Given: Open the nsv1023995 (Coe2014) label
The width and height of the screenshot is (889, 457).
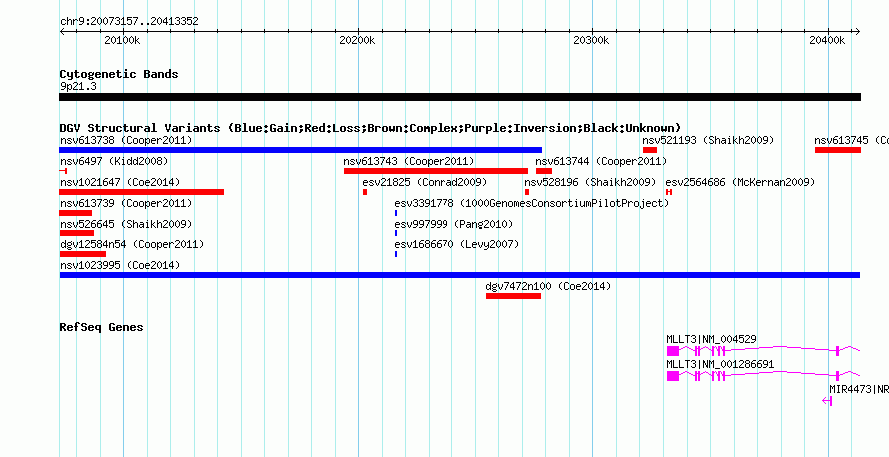Looking at the screenshot, I should [x=120, y=265].
